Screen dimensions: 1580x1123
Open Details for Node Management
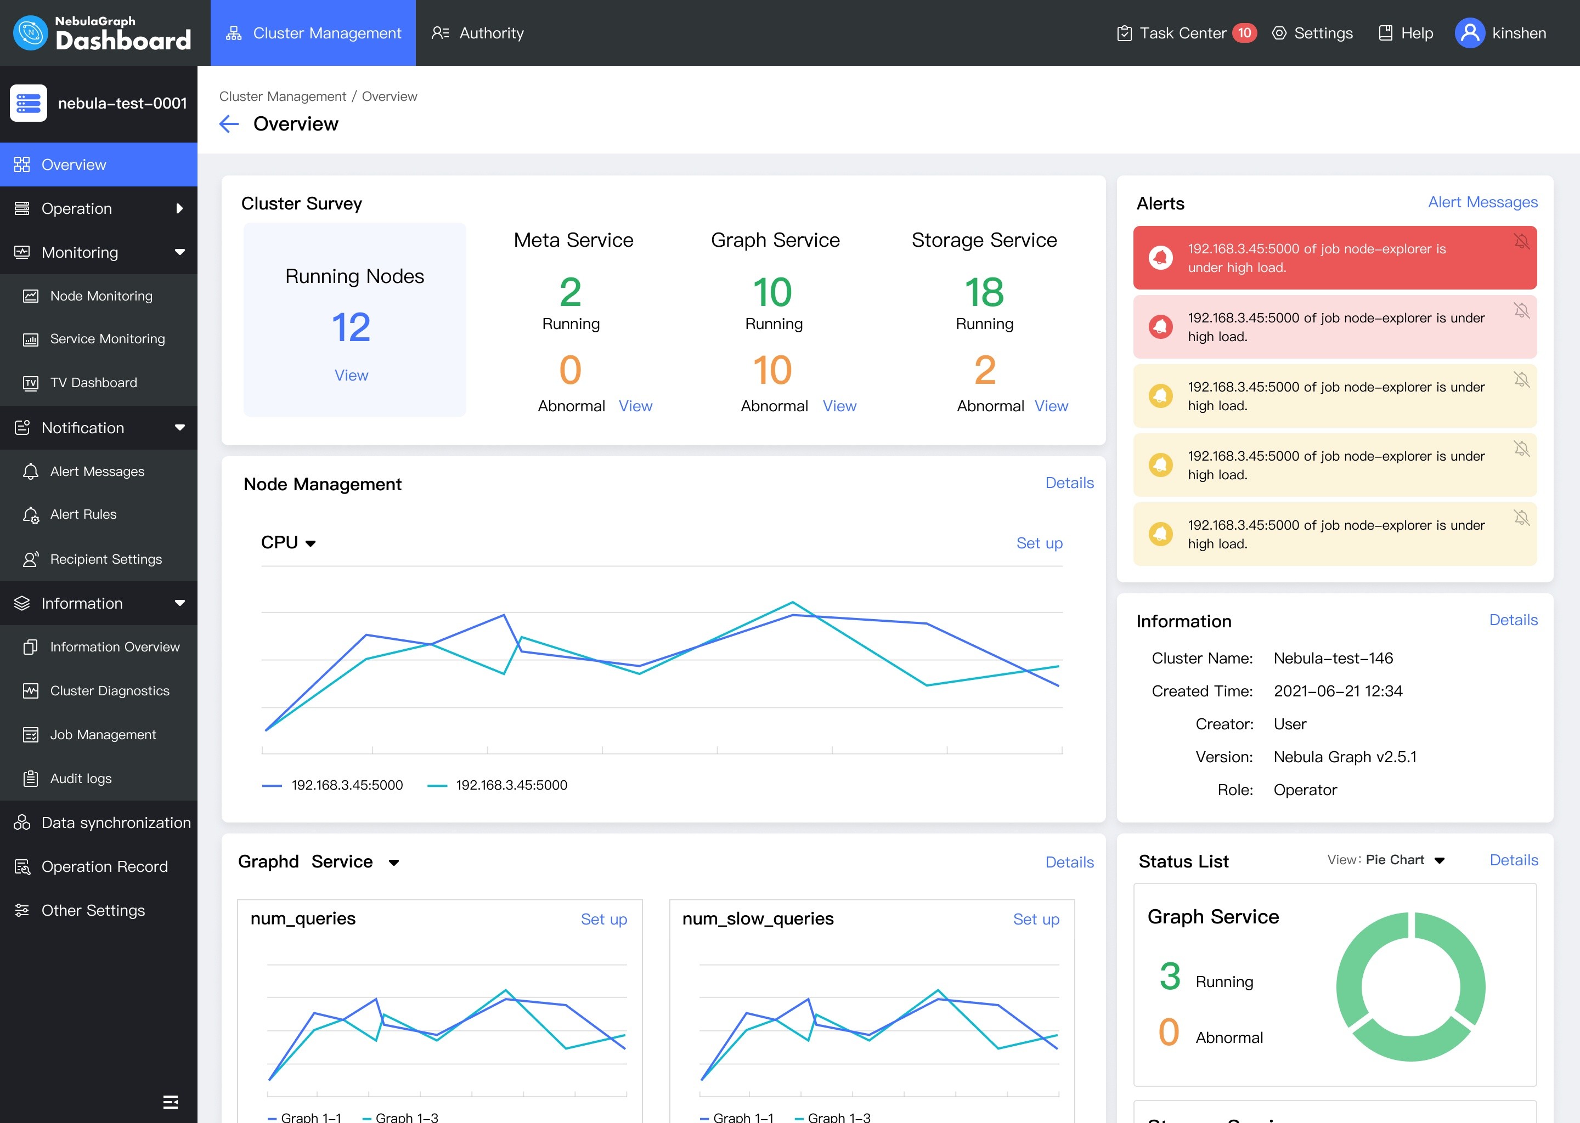click(x=1069, y=483)
